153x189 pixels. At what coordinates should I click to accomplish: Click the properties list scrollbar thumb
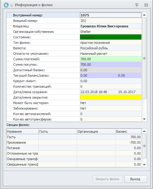(144, 58)
